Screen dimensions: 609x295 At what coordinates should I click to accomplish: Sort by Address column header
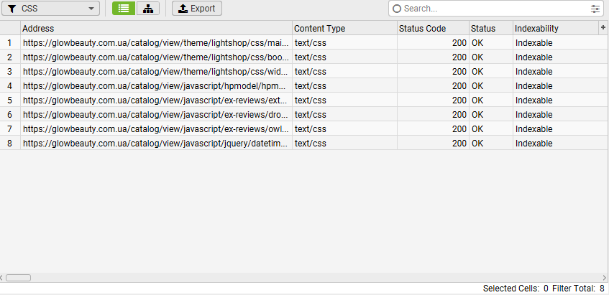coord(156,28)
